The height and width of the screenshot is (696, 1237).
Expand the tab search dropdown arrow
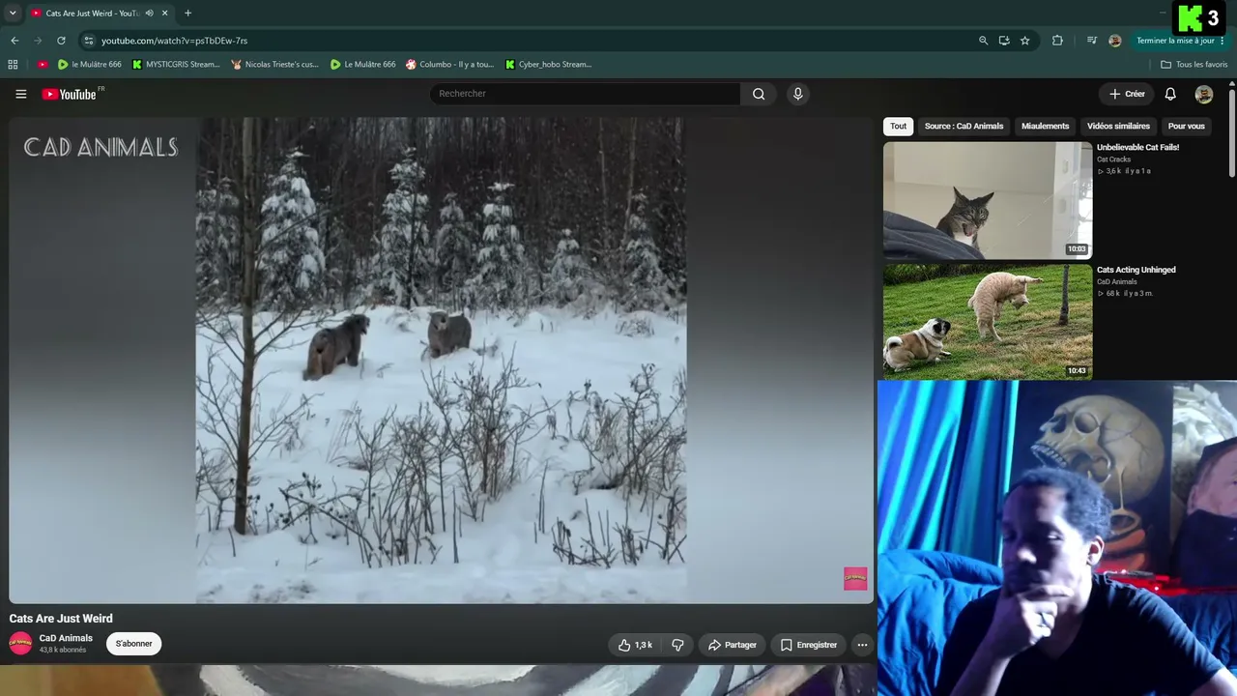[x=13, y=14]
